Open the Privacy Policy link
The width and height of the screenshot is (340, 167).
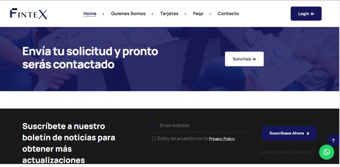click(222, 139)
